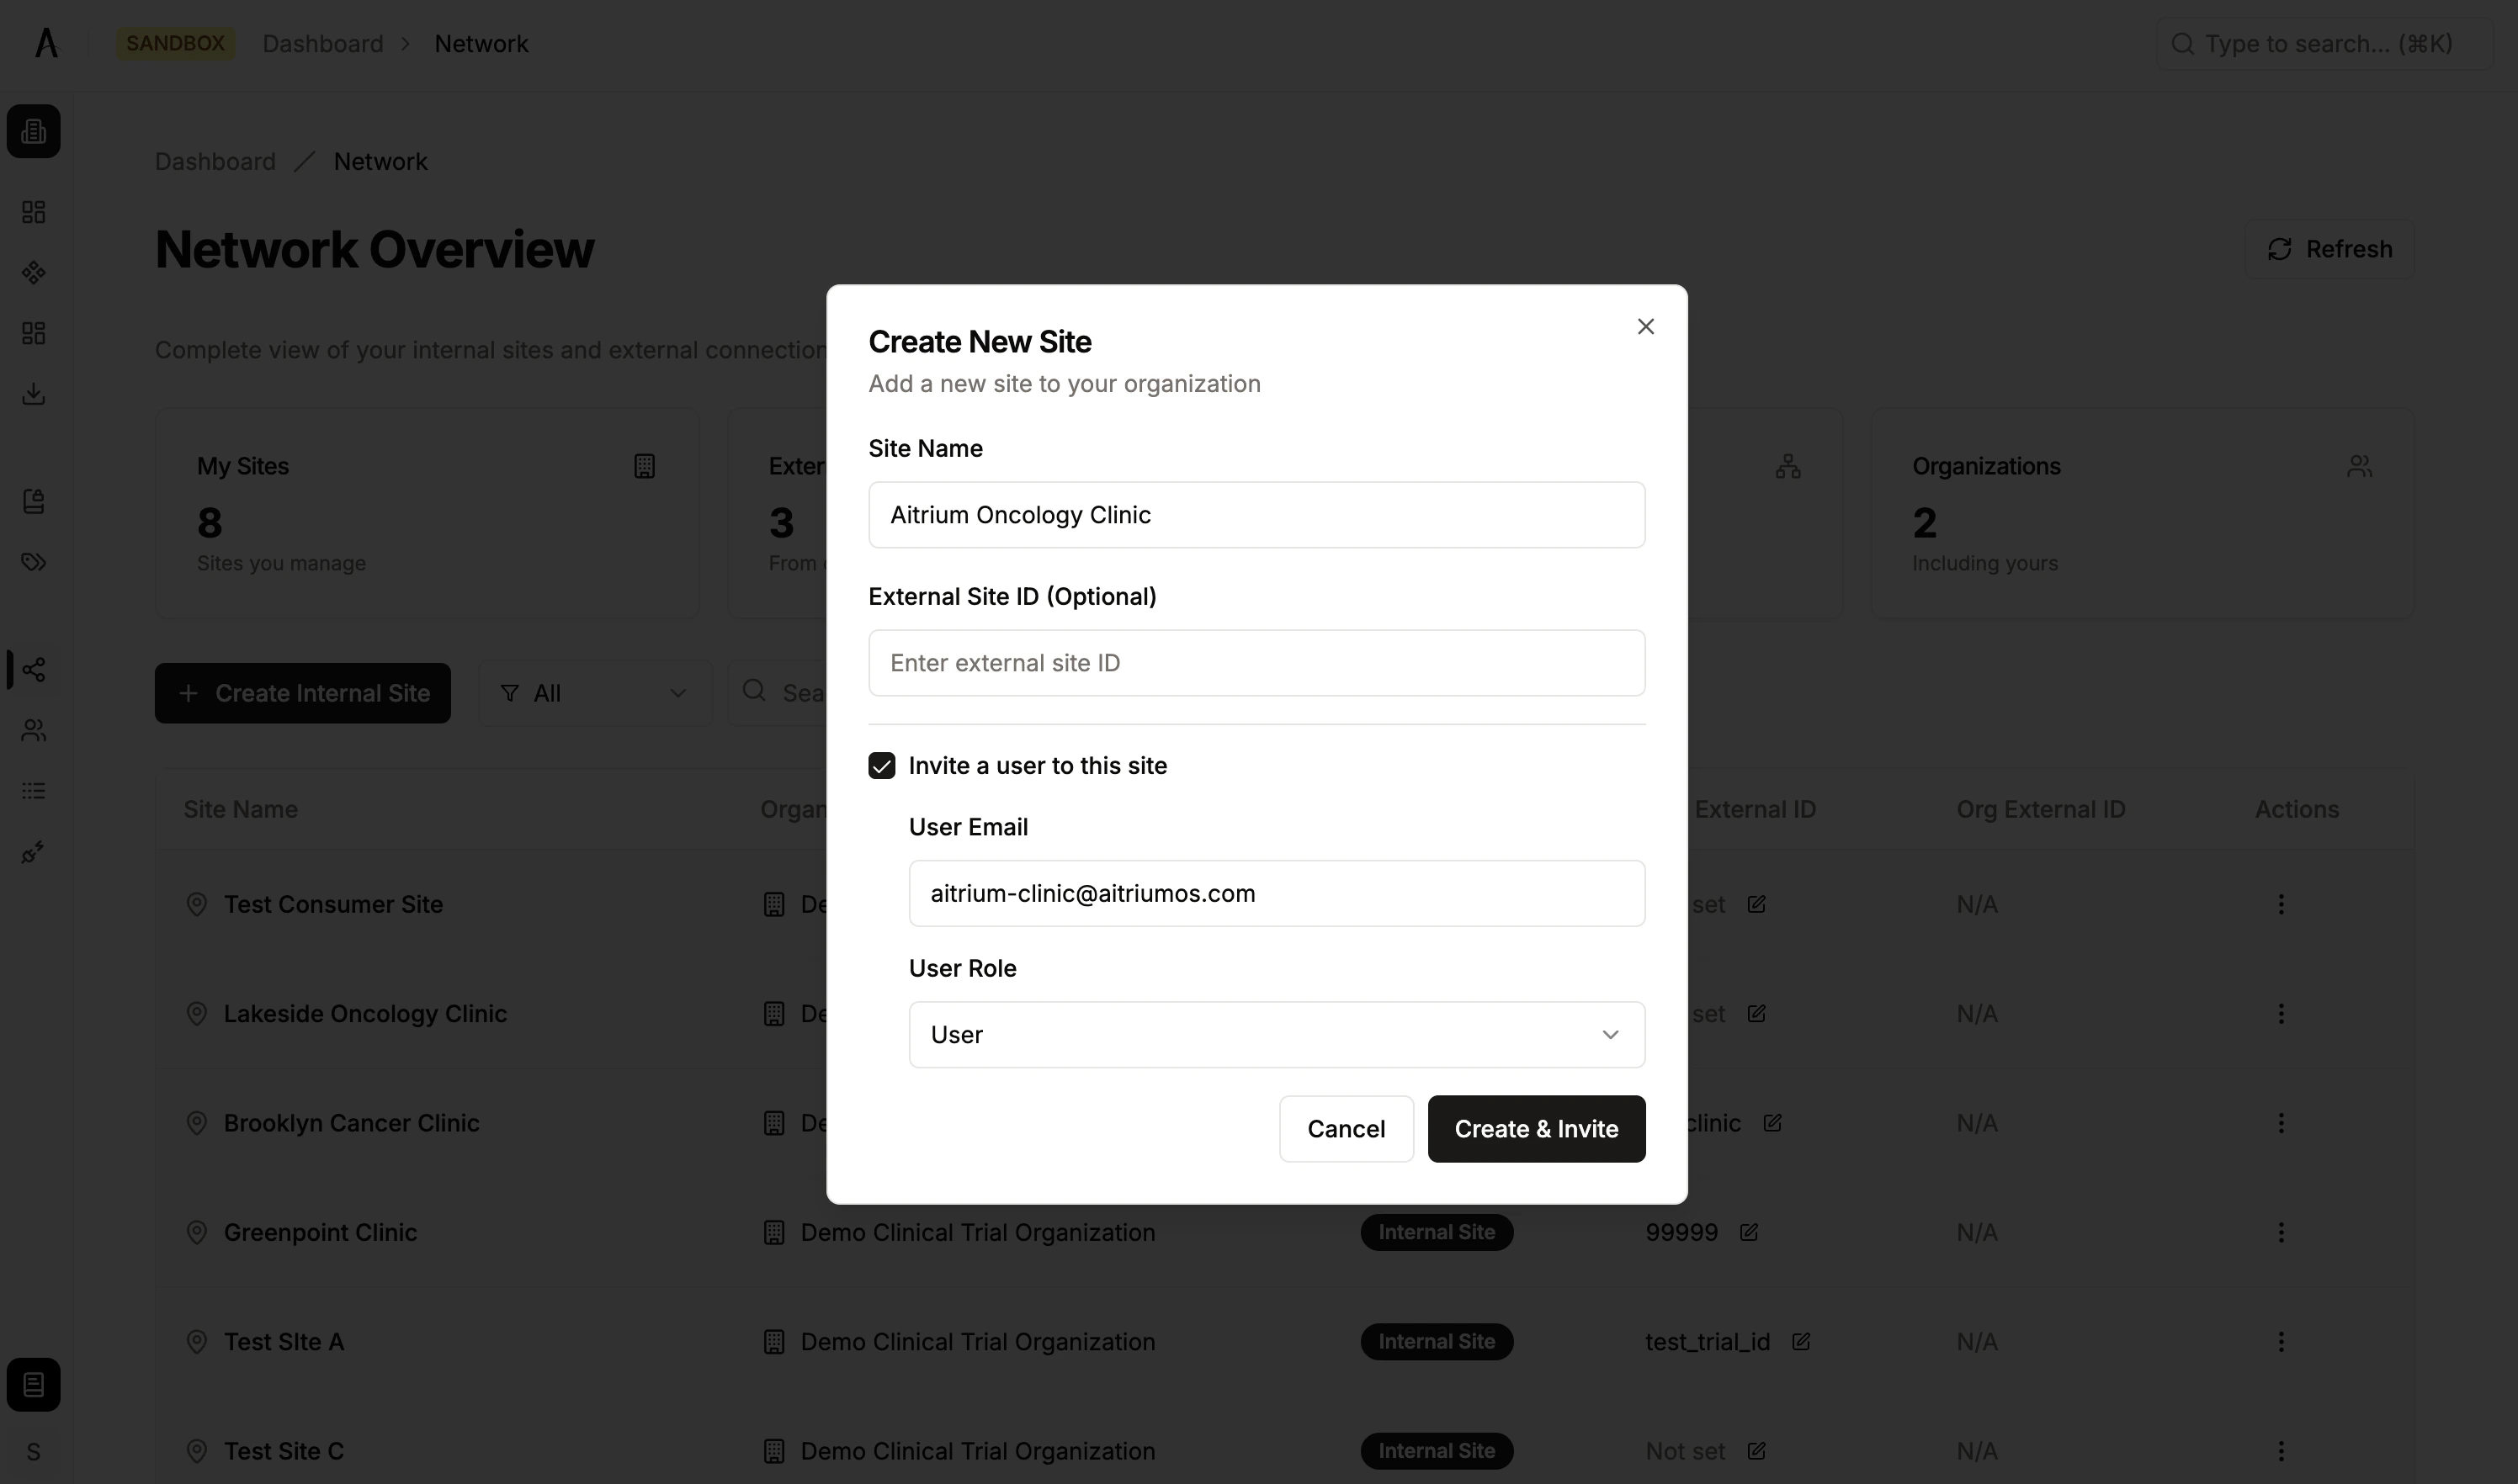Select Network in the top breadcrumb
The image size is (2518, 1484).
(481, 43)
